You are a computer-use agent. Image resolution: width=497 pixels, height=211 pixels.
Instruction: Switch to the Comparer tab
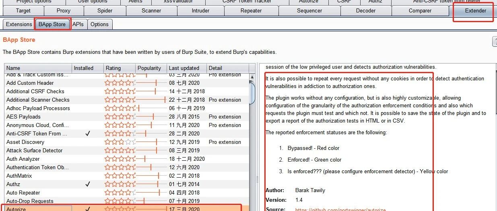420,11
